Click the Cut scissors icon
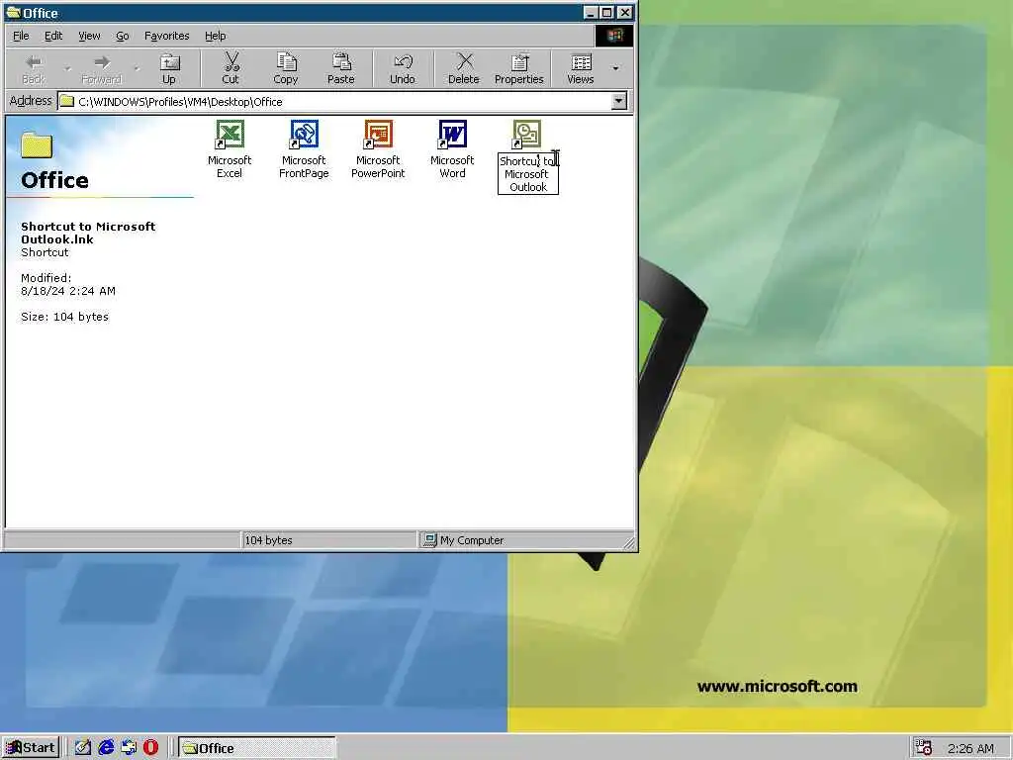This screenshot has width=1013, height=760. [x=230, y=62]
